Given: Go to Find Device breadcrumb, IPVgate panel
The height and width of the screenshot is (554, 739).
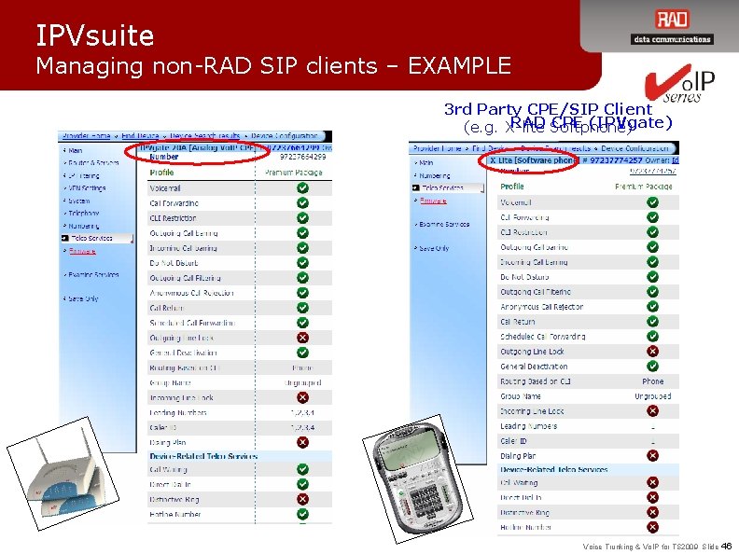Looking at the screenshot, I should point(140,135).
